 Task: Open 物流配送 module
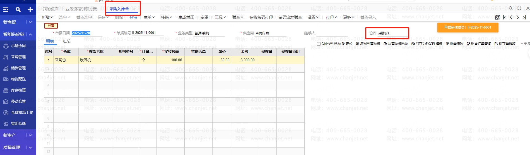pos(18,79)
